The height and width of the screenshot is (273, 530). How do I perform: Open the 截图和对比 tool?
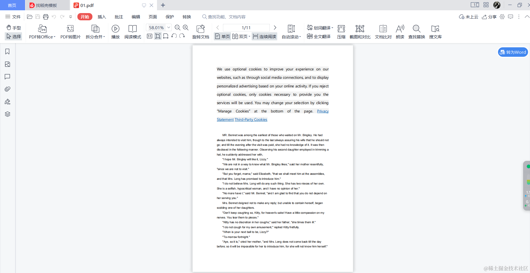[360, 31]
